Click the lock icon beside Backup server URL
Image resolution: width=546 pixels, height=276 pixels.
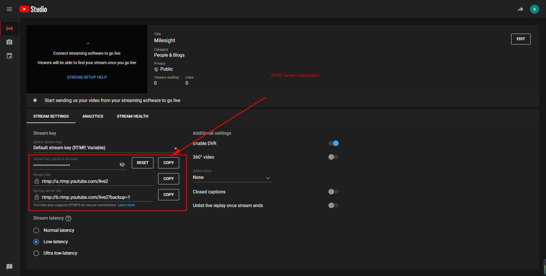point(37,197)
